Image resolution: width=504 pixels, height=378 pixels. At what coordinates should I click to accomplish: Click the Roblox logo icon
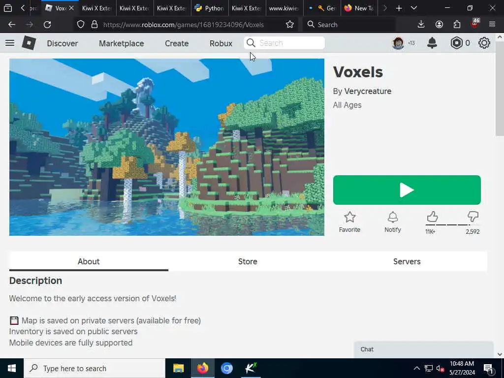click(29, 43)
